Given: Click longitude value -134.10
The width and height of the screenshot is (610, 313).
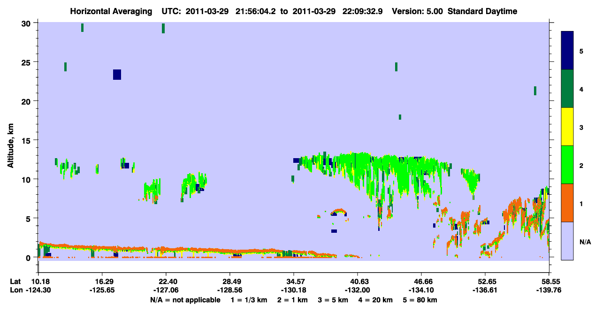Looking at the screenshot, I should click(x=421, y=290).
